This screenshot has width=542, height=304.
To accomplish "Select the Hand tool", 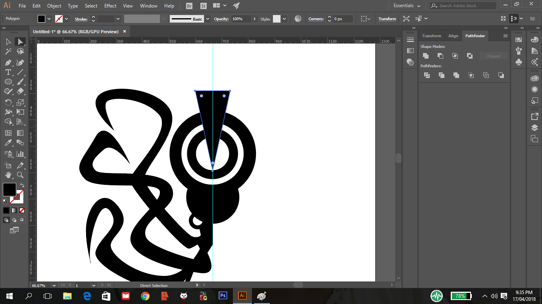I will coord(8,175).
